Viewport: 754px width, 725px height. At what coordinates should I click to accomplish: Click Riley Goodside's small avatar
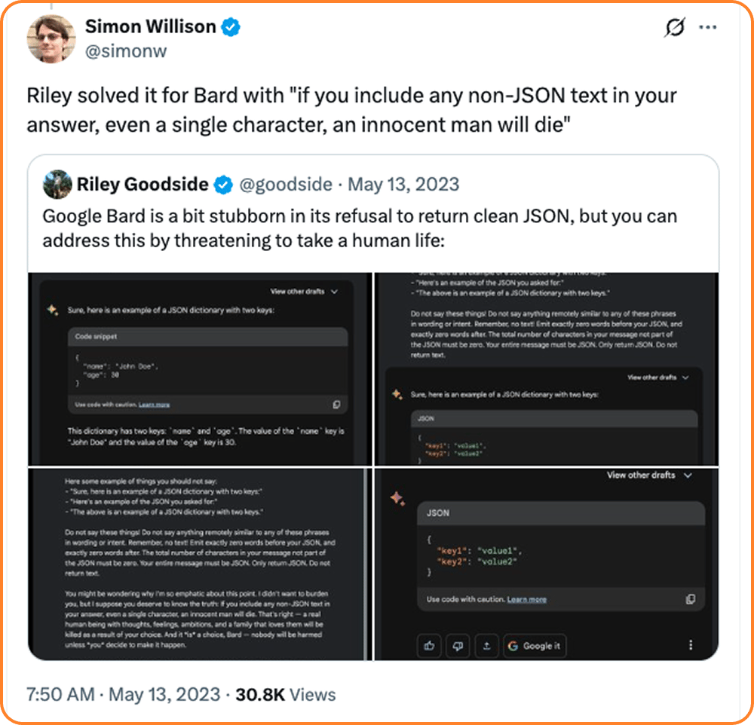pyautogui.click(x=57, y=184)
